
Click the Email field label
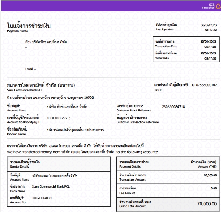pos(30,69)
